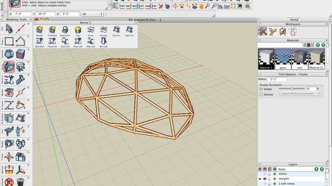
Task: Select the rails material swatch
Action: tap(300, 59)
